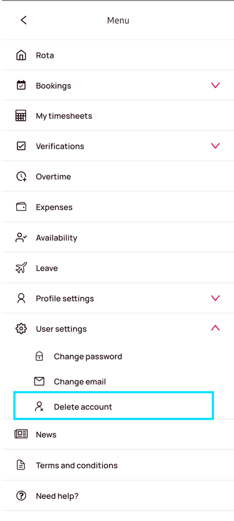The height and width of the screenshot is (521, 234).
Task: Select the Leave airplane icon
Action: click(x=21, y=268)
